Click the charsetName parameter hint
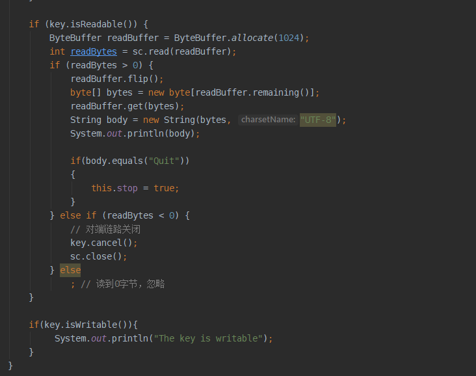This screenshot has width=476, height=376. [x=268, y=120]
